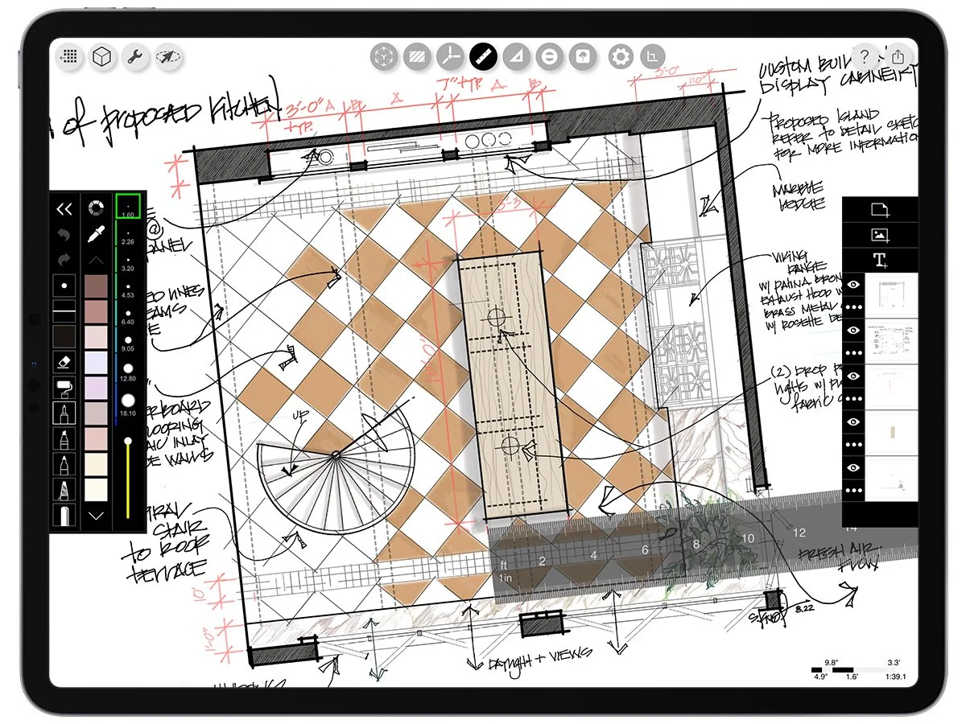Image resolution: width=966 pixels, height=724 pixels.
Task: Select the bottom white brush tool
Action: point(65,516)
